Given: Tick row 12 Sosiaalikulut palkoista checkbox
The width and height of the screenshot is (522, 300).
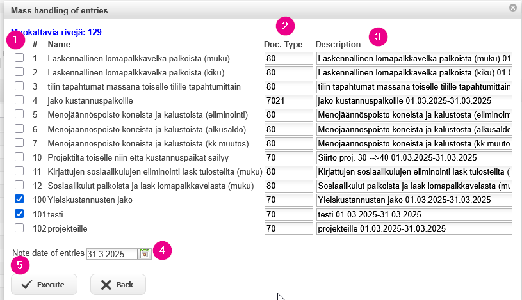Looking at the screenshot, I should pos(19,185).
